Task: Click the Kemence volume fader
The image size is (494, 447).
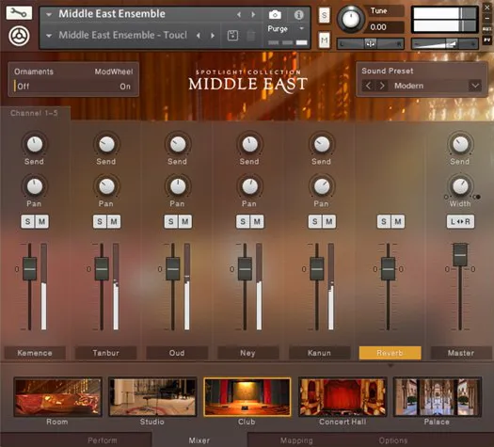Action: coord(29,269)
